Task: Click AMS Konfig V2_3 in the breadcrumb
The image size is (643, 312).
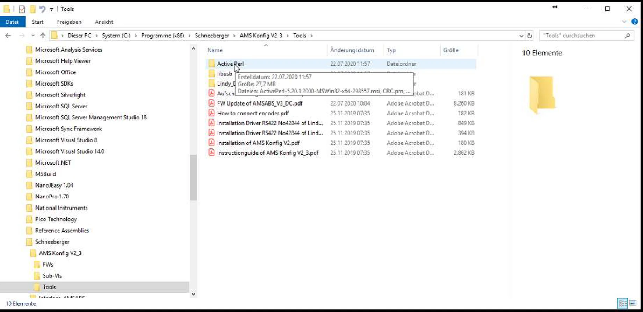Action: pyautogui.click(x=261, y=36)
